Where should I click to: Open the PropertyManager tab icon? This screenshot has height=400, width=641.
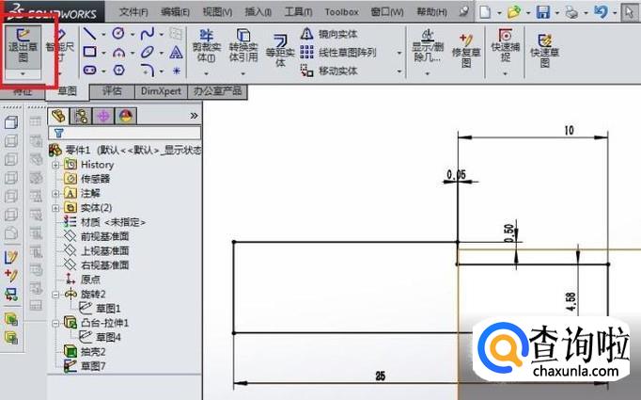[x=81, y=117]
